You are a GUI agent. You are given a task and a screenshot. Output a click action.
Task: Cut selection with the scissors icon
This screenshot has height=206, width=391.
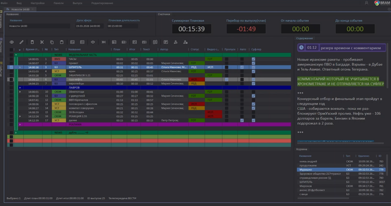tap(42, 42)
